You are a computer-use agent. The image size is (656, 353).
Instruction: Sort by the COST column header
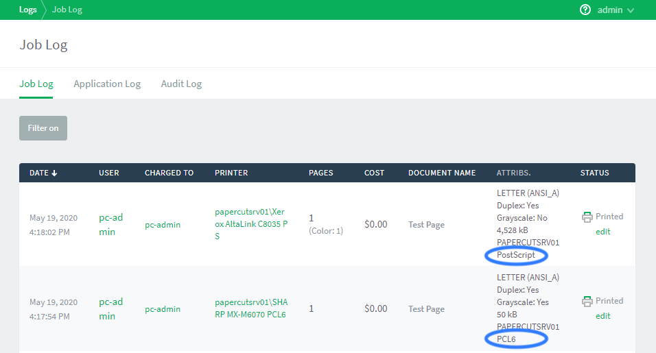point(374,173)
